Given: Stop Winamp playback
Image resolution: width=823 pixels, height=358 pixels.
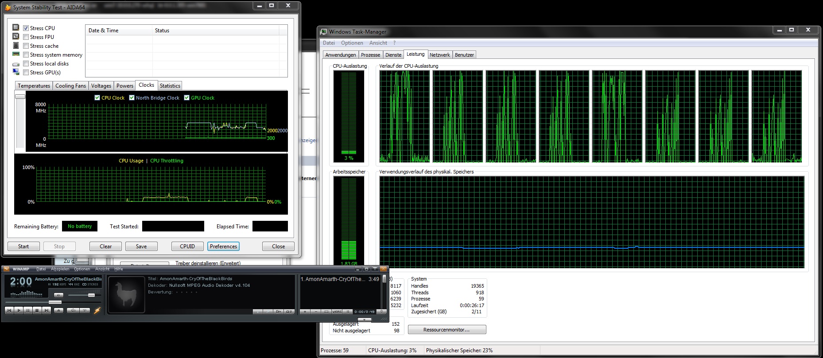Looking at the screenshot, I should (37, 311).
